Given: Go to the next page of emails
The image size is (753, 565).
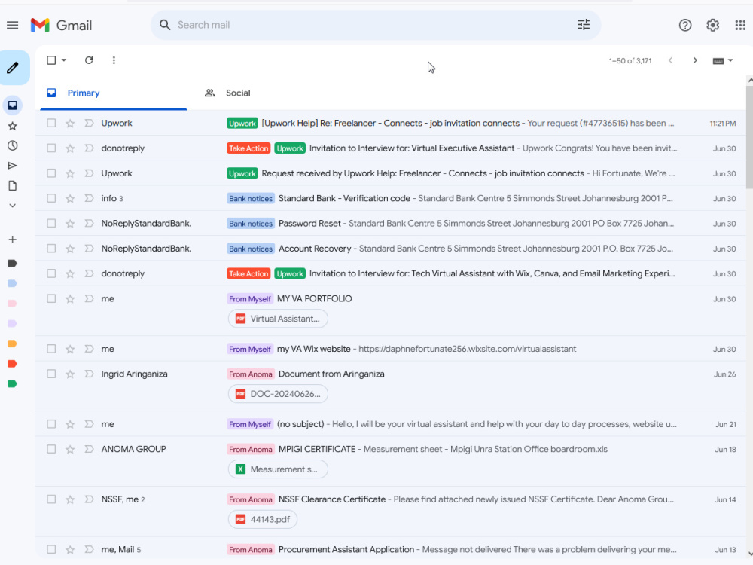Looking at the screenshot, I should click(695, 60).
